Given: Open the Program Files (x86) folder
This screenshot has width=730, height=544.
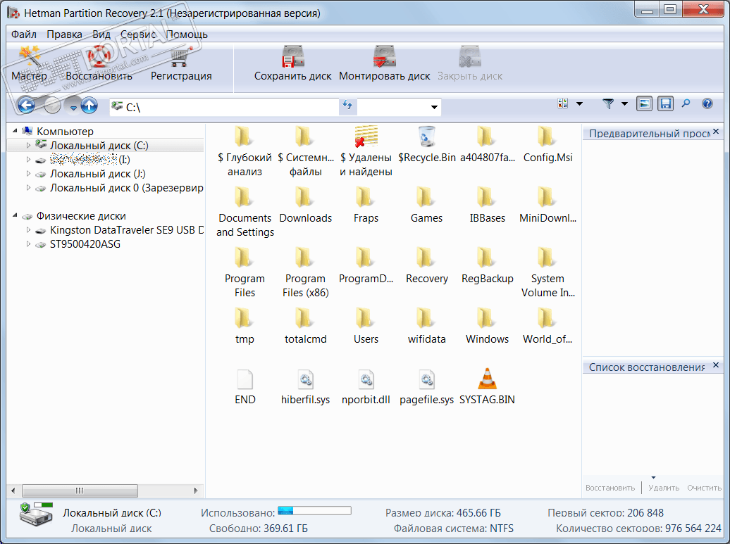Looking at the screenshot, I should click(305, 272).
